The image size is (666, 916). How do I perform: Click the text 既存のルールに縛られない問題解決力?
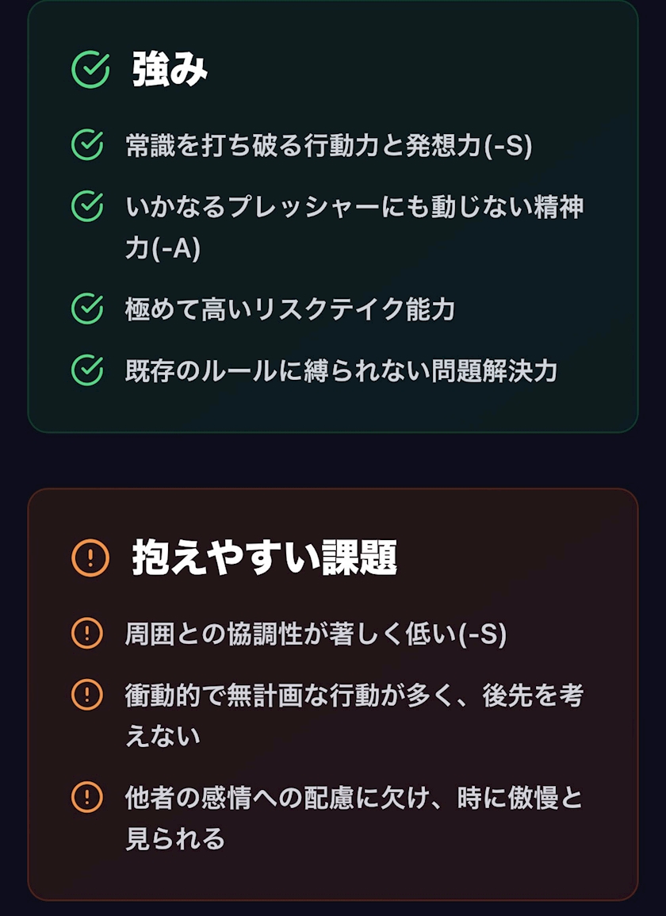(x=341, y=371)
